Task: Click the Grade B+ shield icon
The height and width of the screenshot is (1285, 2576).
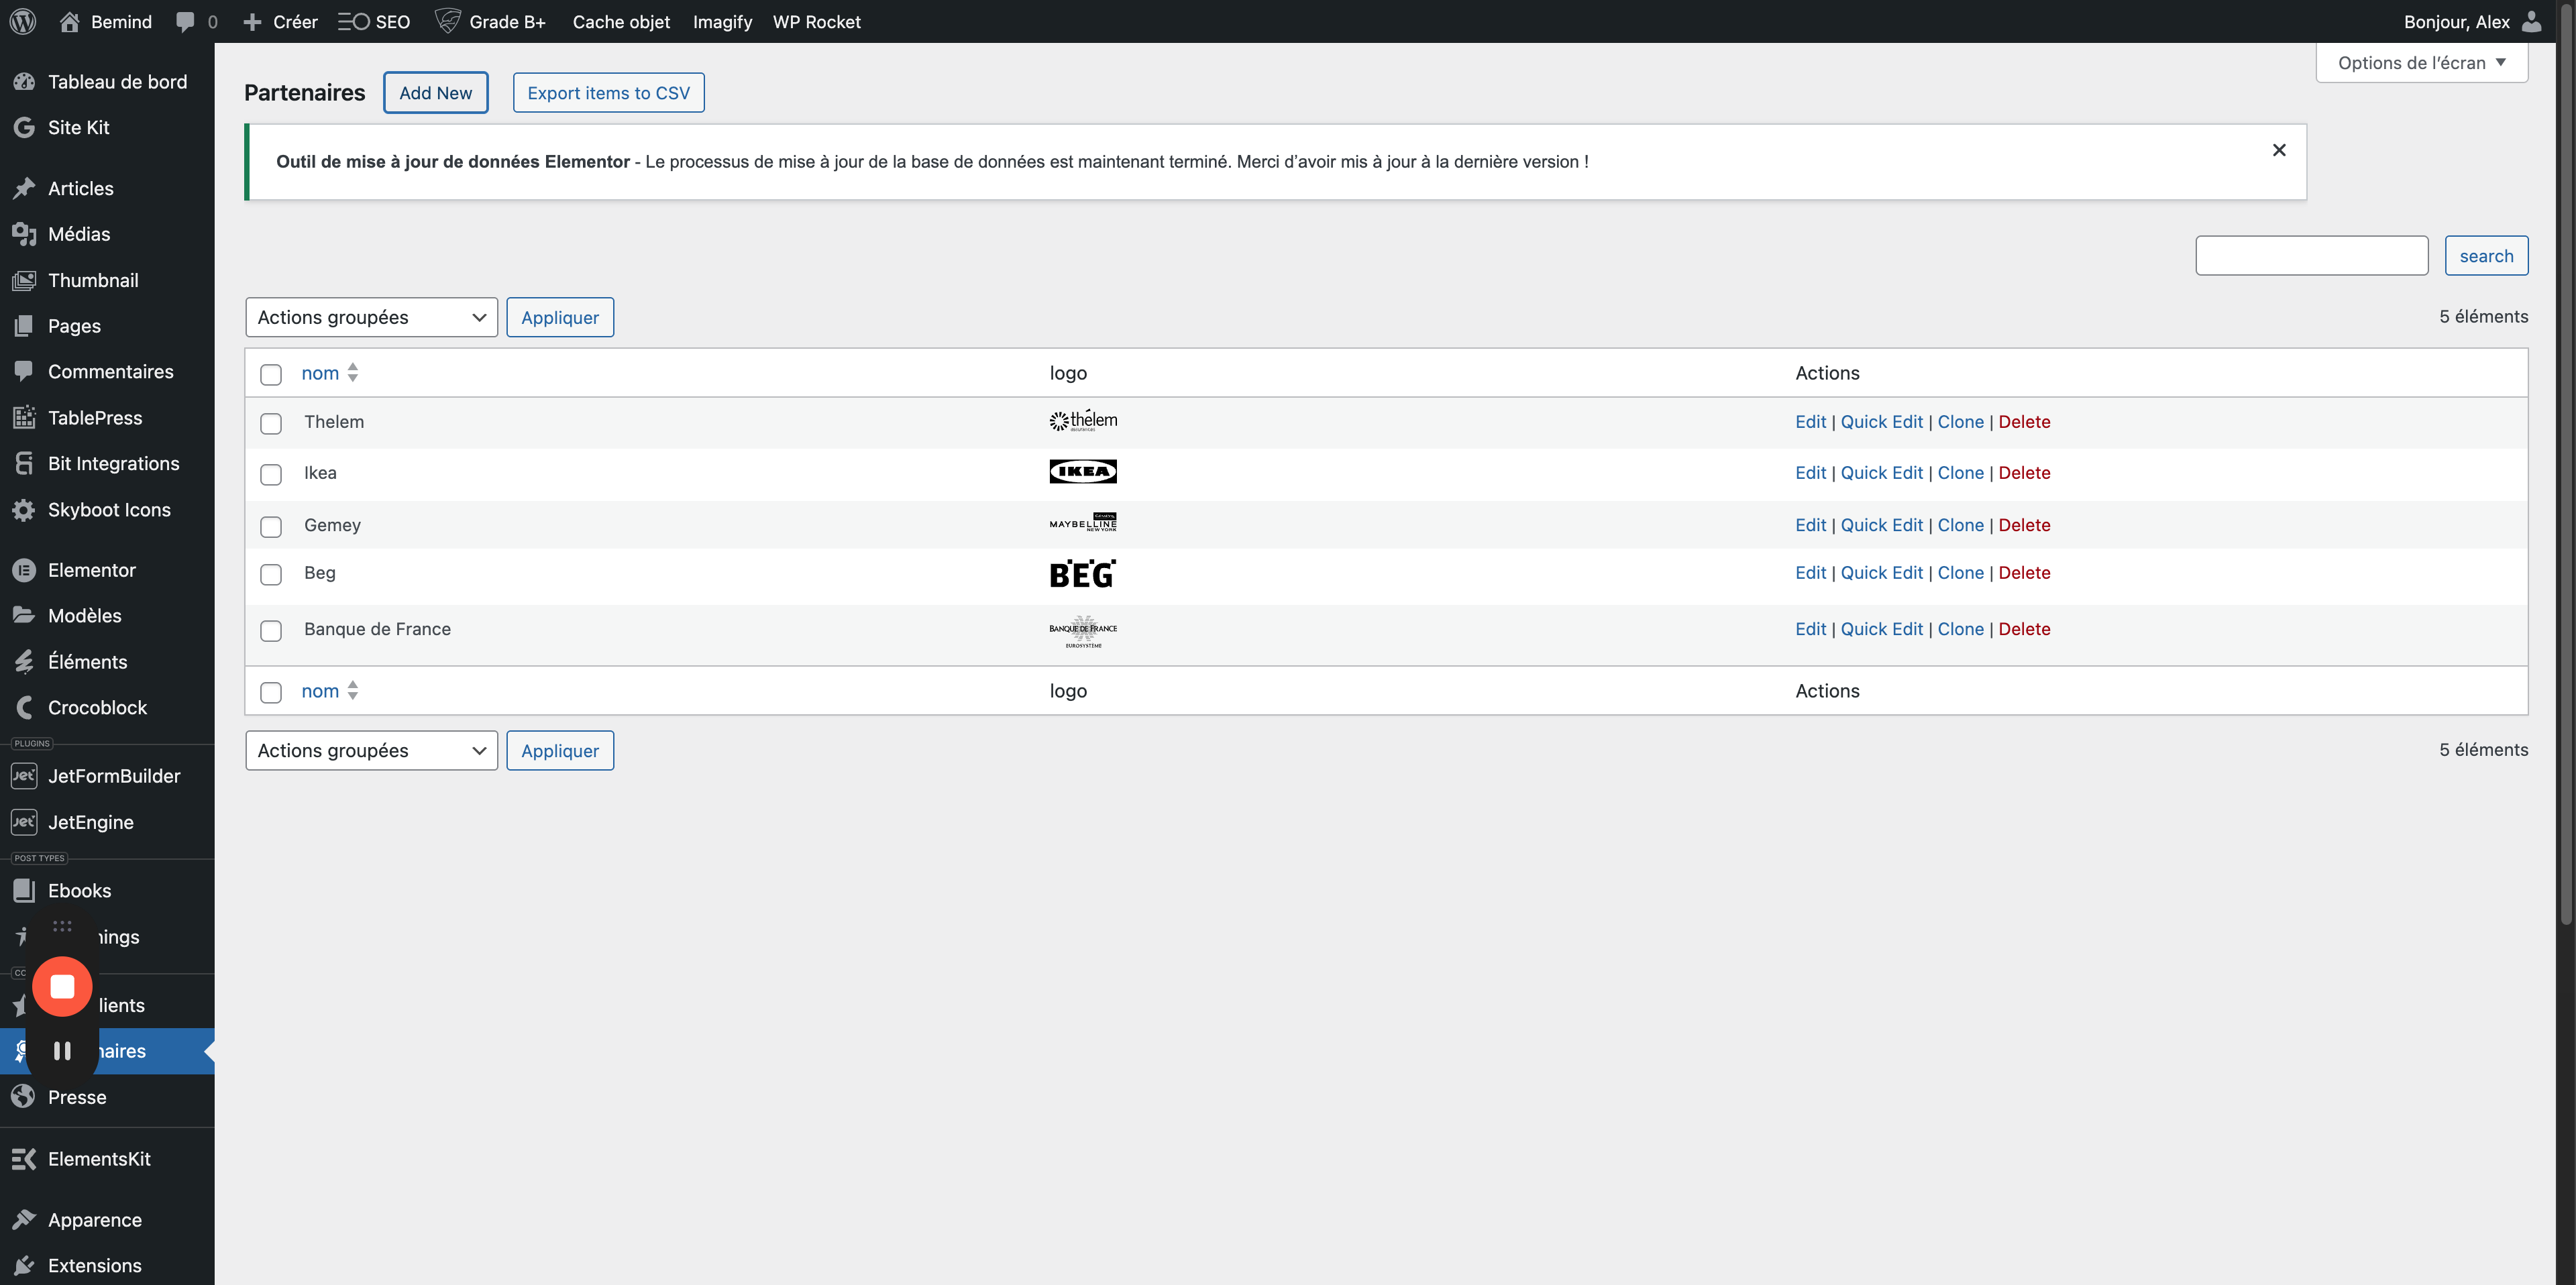Action: click(447, 21)
